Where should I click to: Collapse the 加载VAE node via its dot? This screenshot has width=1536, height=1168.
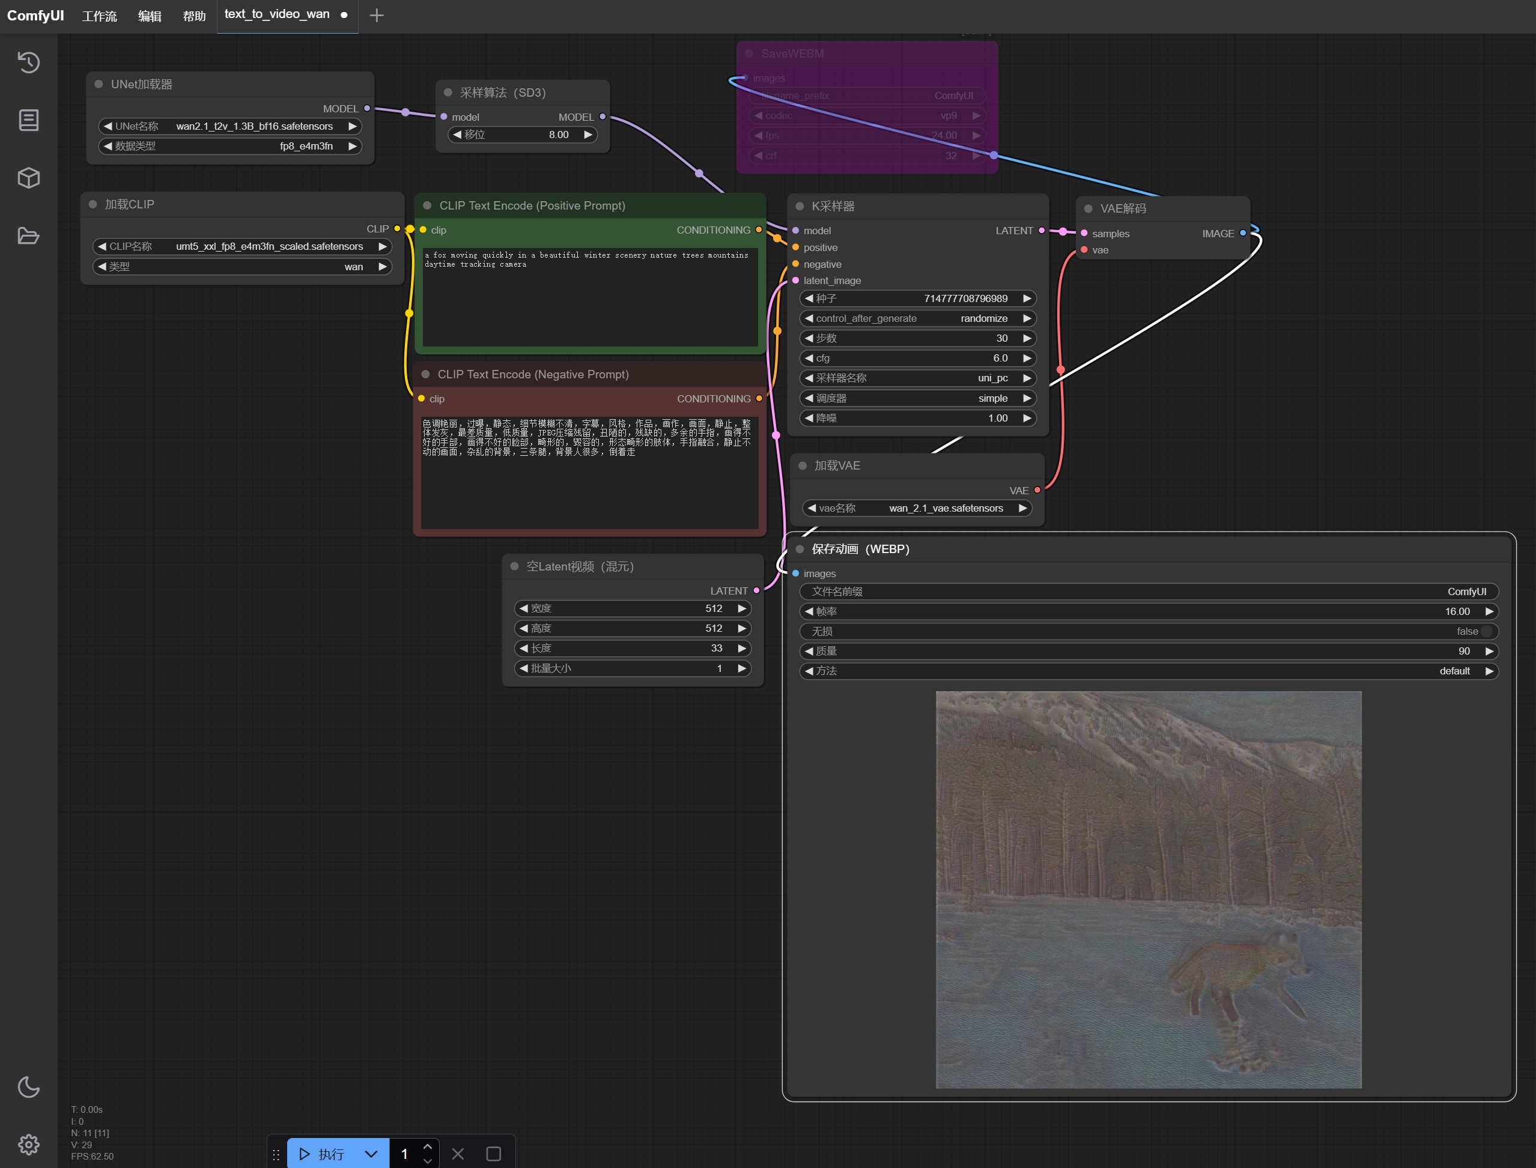pos(803,466)
